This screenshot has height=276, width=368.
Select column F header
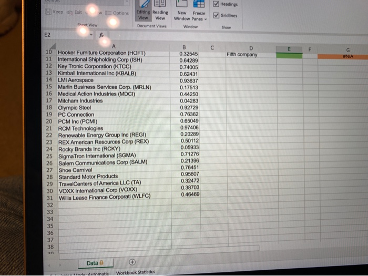[310, 49]
